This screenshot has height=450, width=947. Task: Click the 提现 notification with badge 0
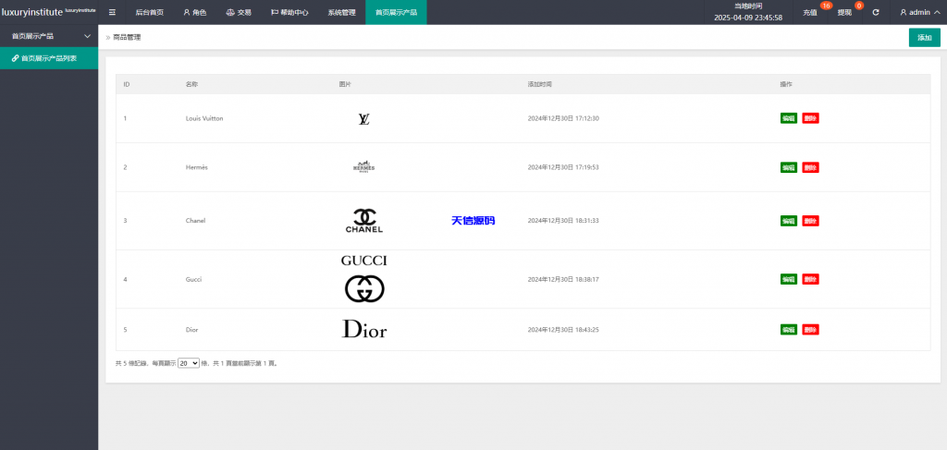click(x=845, y=12)
